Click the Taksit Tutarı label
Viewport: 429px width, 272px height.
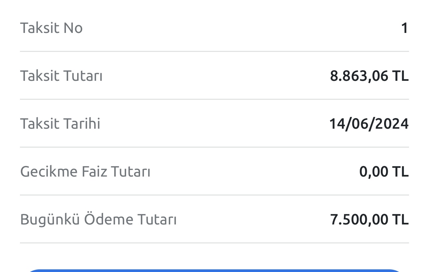61,76
